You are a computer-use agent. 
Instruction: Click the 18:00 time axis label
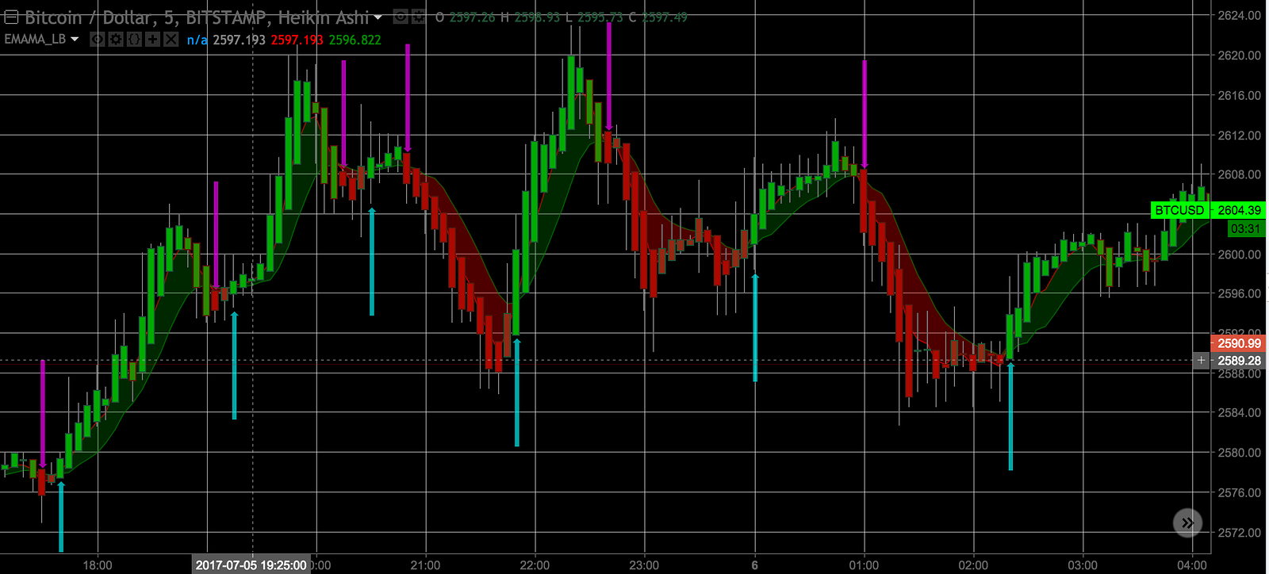98,565
